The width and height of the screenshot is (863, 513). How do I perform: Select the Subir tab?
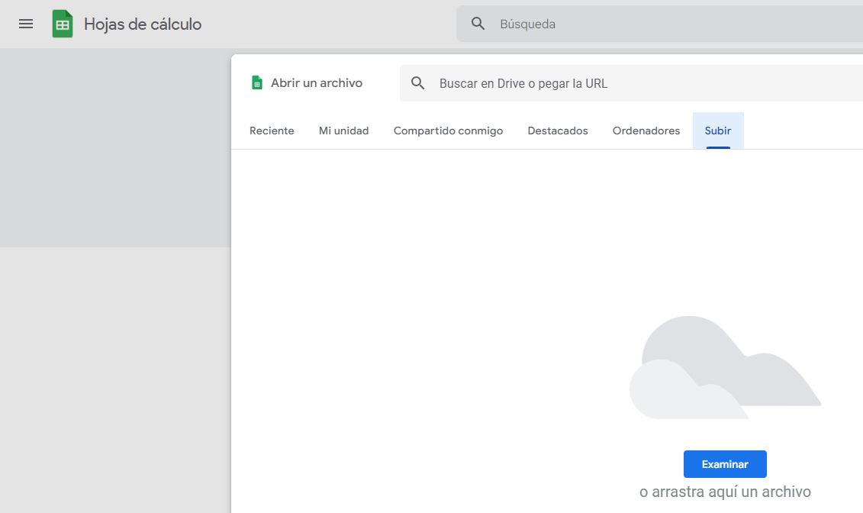[x=718, y=131]
